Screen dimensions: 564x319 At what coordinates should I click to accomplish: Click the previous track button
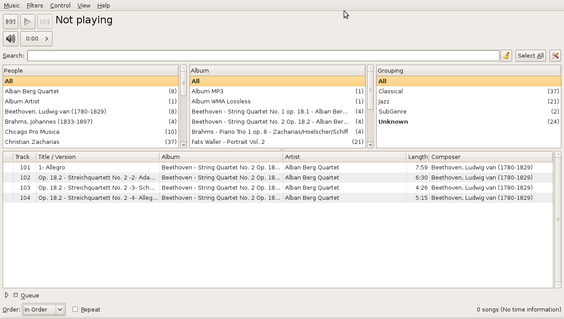pyautogui.click(x=11, y=22)
